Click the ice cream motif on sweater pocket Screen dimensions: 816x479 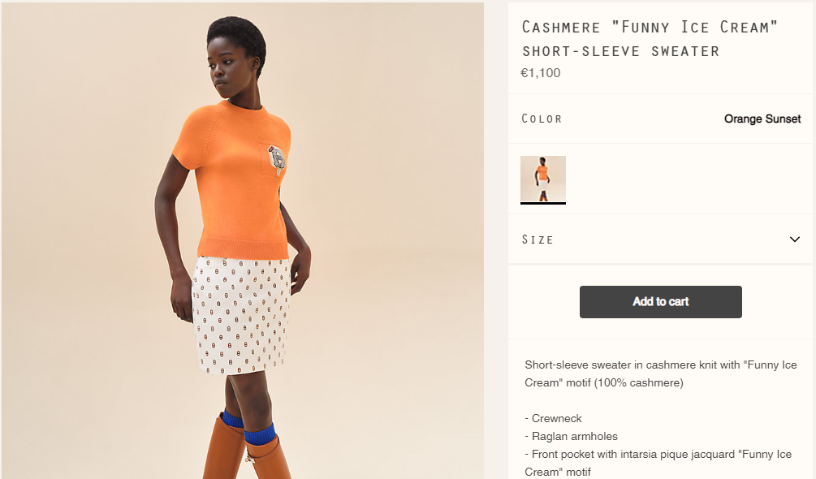click(x=276, y=160)
